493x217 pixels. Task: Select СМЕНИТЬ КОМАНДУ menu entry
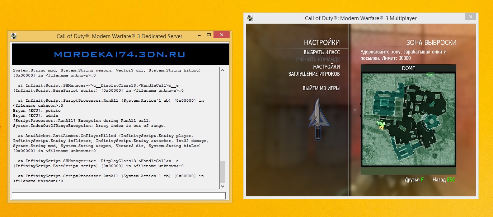click(318, 60)
